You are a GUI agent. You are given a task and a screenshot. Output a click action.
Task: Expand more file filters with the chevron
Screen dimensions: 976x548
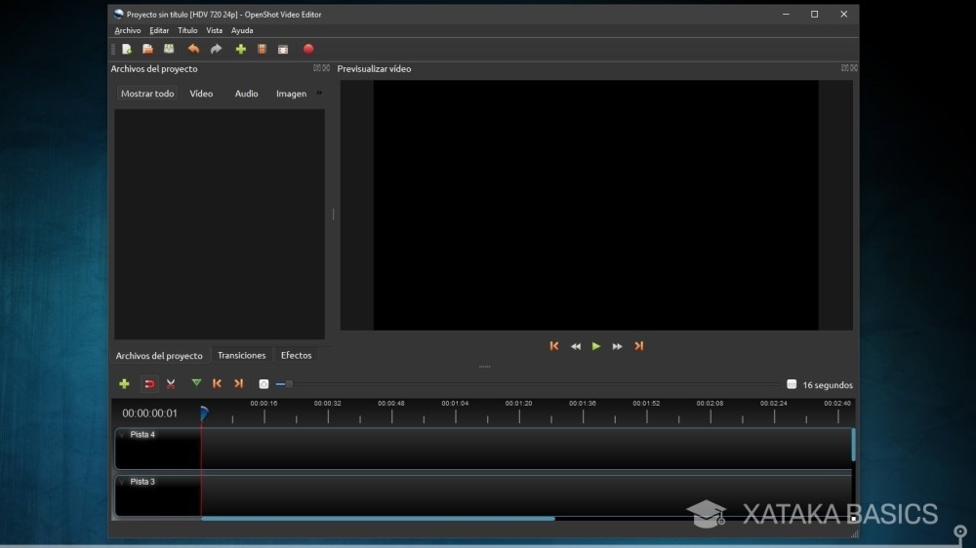[x=319, y=94]
